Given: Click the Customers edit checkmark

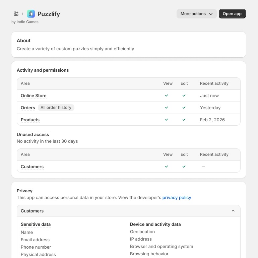Looking at the screenshot, I should pos(184,167).
